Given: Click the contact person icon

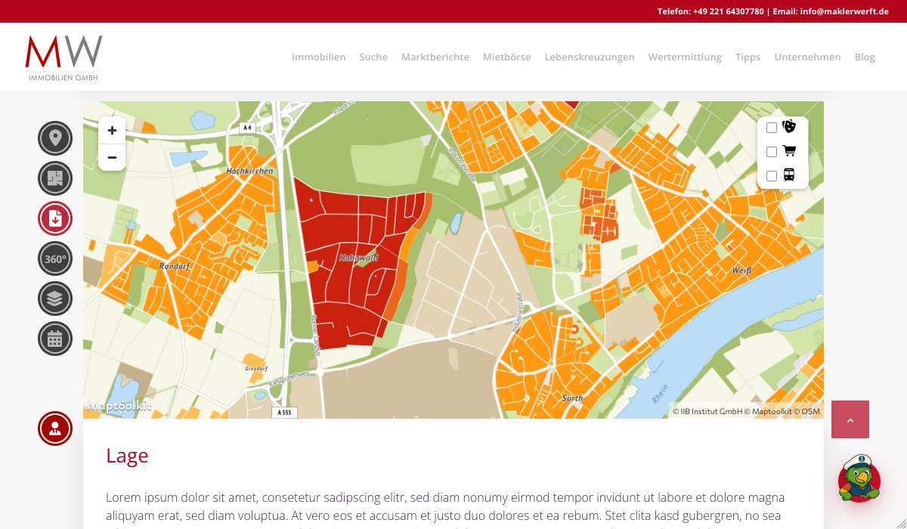Looking at the screenshot, I should [x=55, y=428].
